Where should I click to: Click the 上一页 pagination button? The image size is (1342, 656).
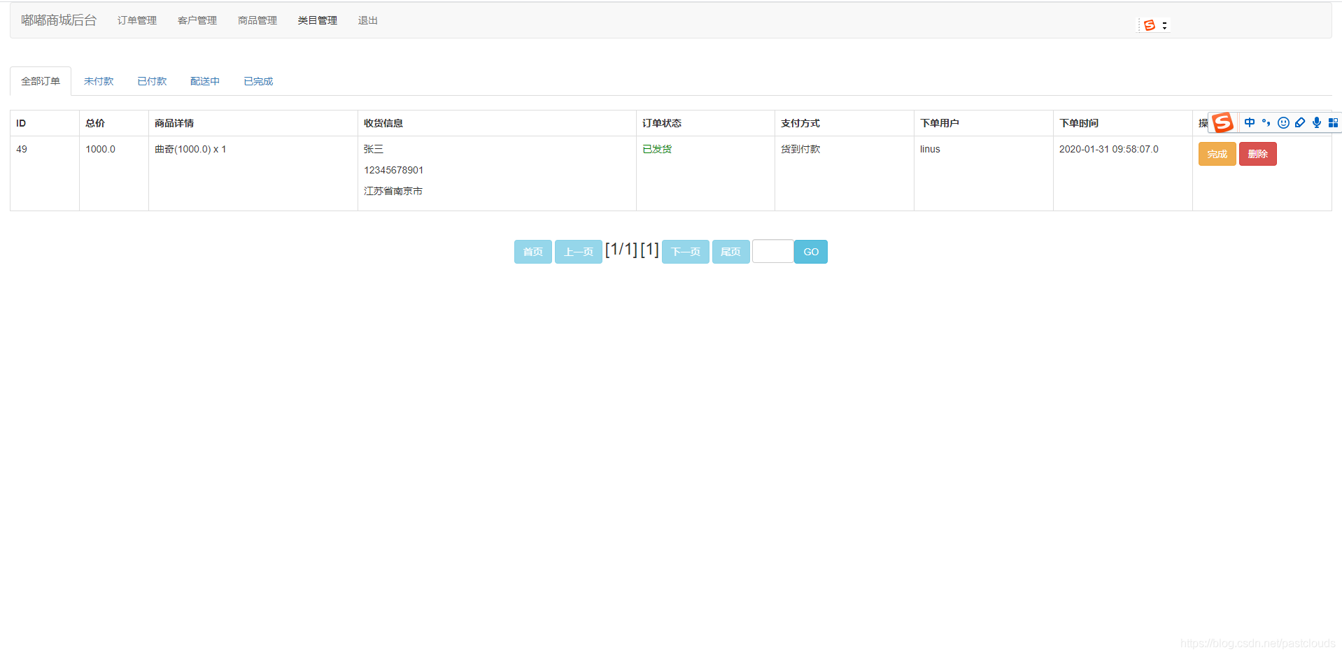pyautogui.click(x=579, y=252)
